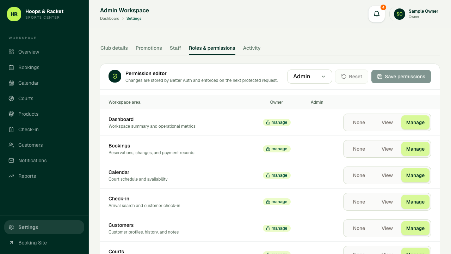This screenshot has height=254, width=451.
Task: Click the Customers people icon in sidebar
Action: pos(11,145)
